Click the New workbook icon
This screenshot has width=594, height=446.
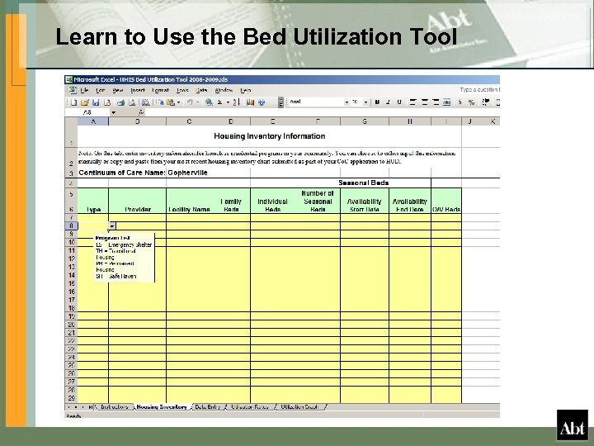pos(74,102)
